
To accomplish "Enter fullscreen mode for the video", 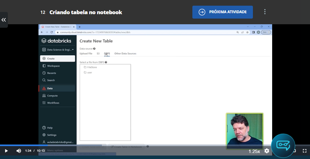I will point(304,151).
